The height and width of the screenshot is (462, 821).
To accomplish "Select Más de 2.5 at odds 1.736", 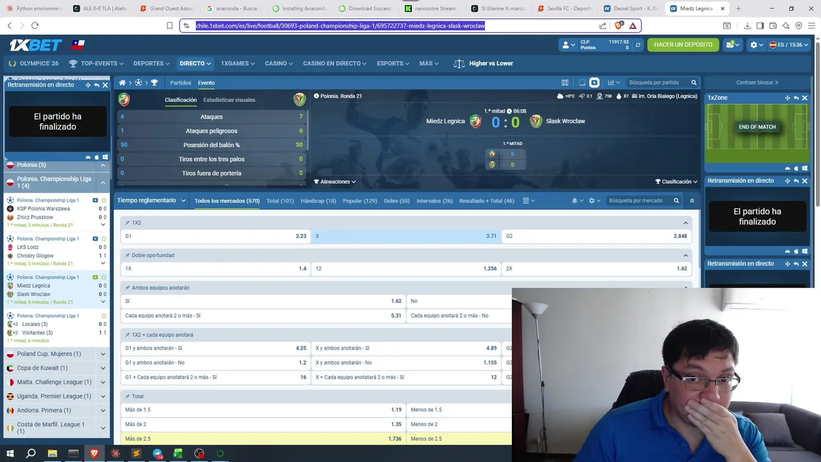I will [x=263, y=439].
